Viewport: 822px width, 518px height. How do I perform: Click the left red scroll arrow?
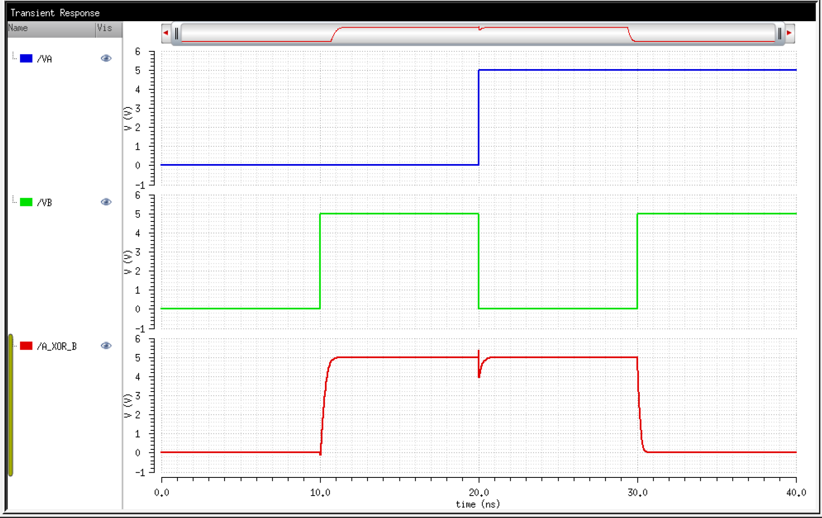(166, 33)
